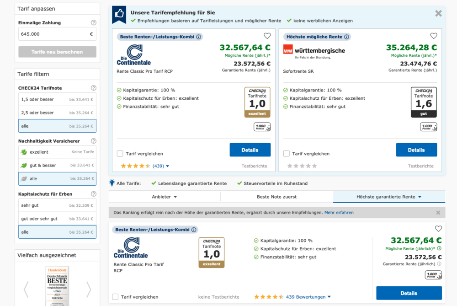Viewport: 457px width, 306px height.
Task: Click the CHECK24 Tarifnote 1,0 badge
Action: pos(257,102)
